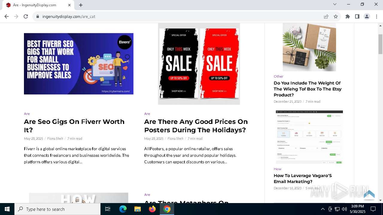Launch Firefox from the taskbar

click(x=152, y=209)
